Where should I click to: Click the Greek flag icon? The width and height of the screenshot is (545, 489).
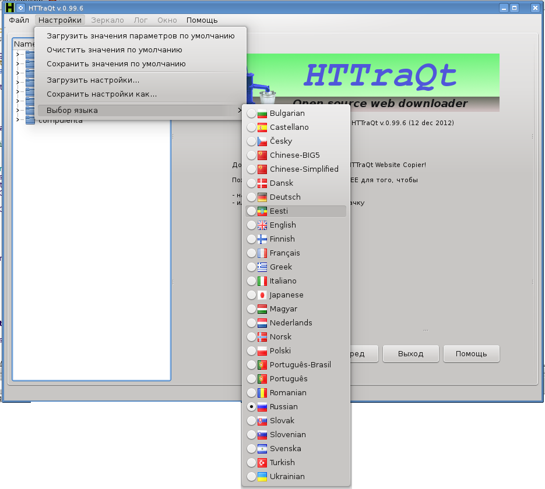click(262, 267)
